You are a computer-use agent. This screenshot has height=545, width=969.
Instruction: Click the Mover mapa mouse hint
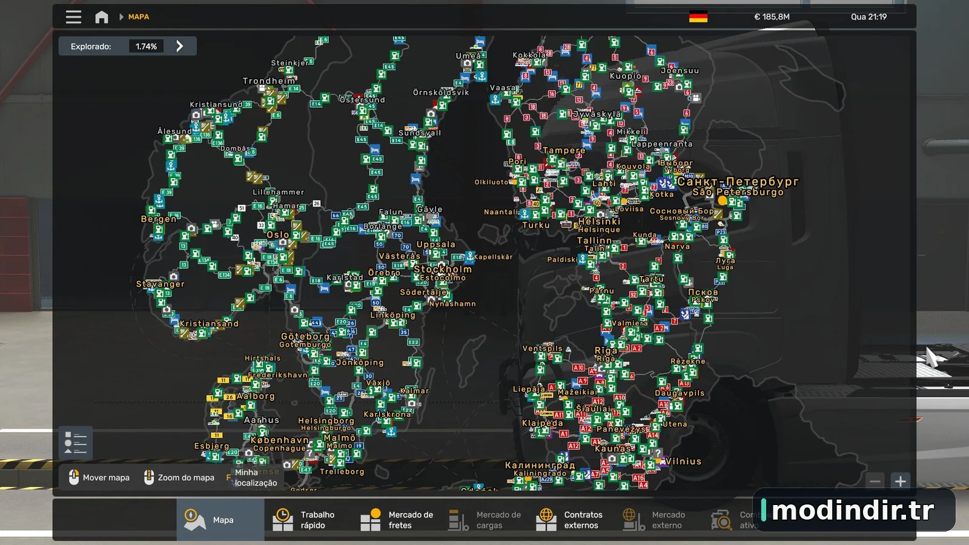click(99, 477)
